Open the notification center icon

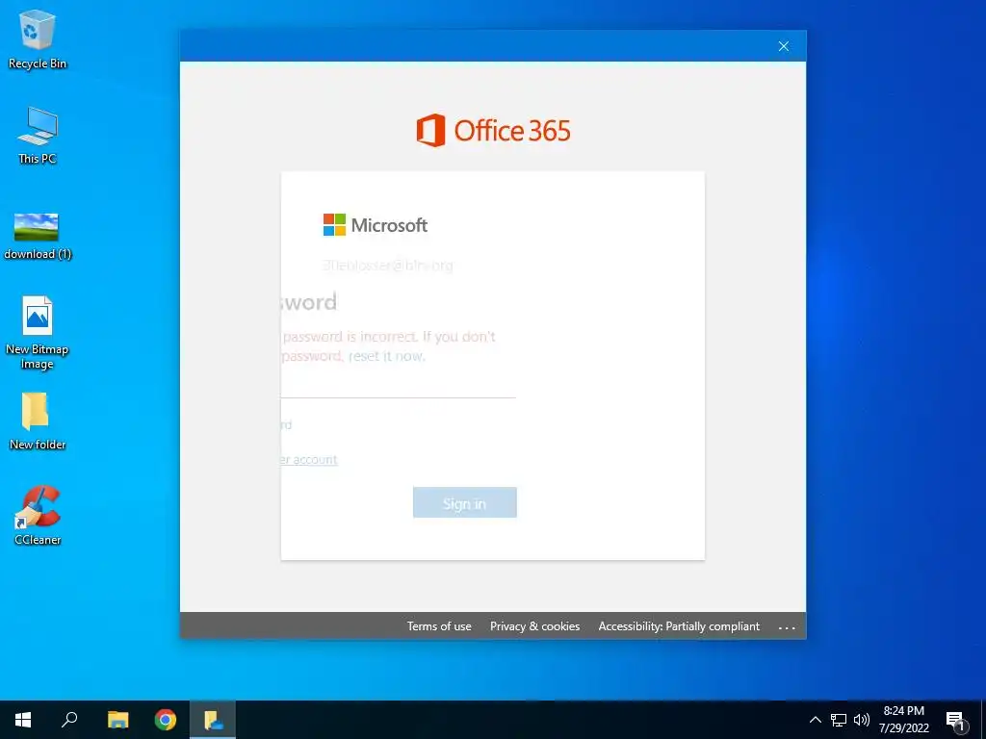[x=955, y=721]
